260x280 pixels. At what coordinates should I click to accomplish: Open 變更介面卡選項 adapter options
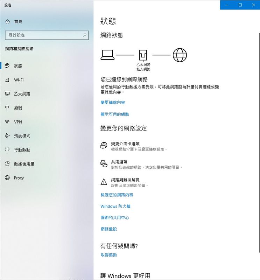point(125,144)
